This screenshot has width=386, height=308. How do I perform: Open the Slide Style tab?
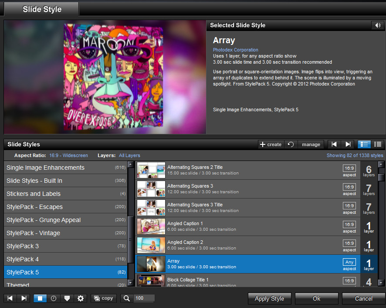point(41,9)
